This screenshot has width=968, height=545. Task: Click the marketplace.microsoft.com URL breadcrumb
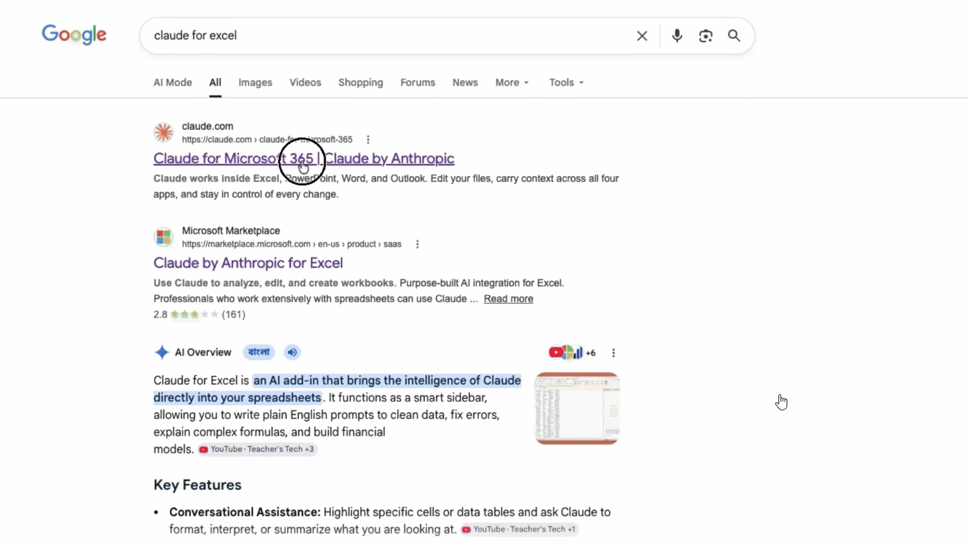pyautogui.click(x=291, y=244)
